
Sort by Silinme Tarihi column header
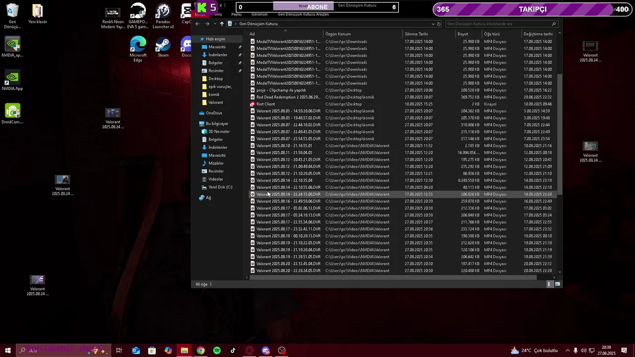click(429, 34)
